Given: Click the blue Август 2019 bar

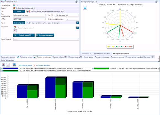Looking at the screenshot, I should [x=22, y=92].
